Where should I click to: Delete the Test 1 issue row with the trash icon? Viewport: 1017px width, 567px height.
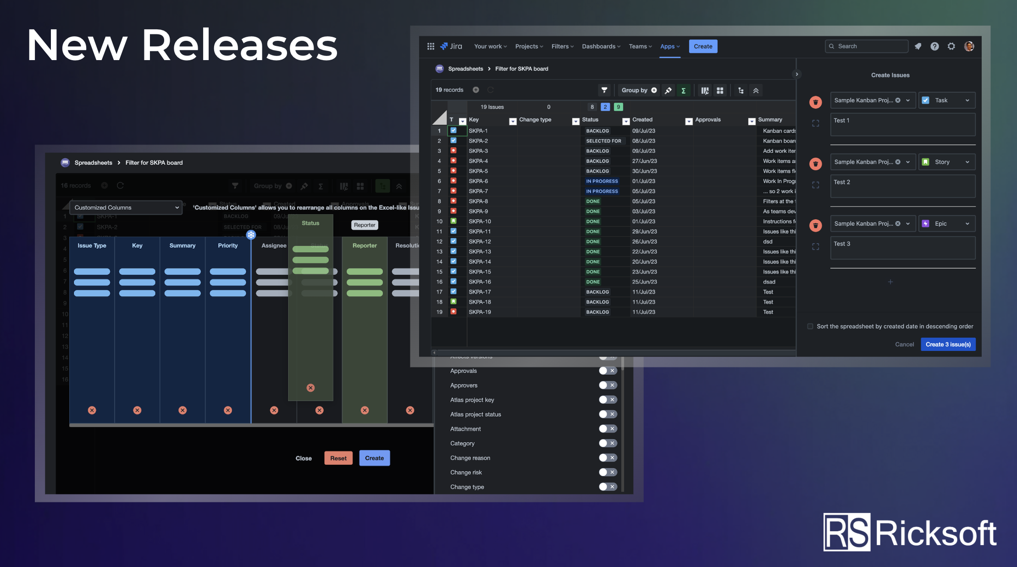[815, 102]
